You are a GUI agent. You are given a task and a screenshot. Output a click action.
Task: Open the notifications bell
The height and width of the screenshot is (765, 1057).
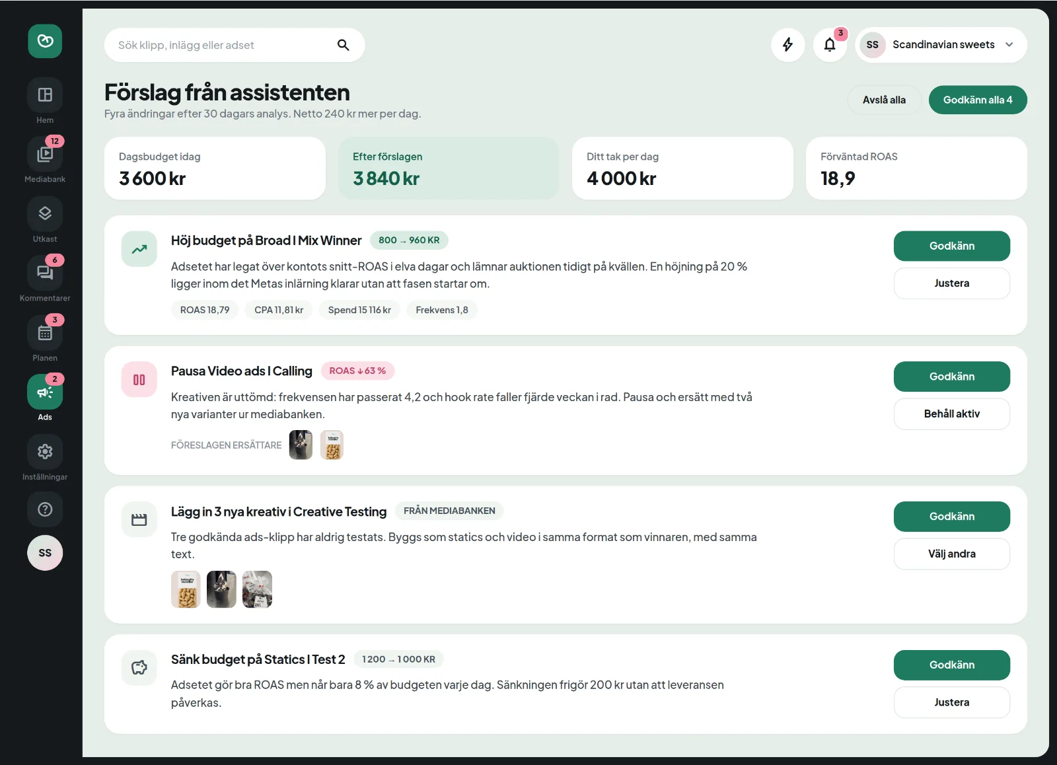830,45
